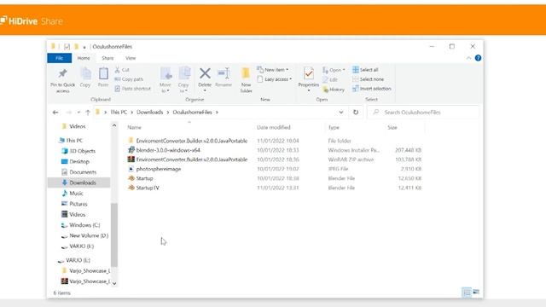Click OculushomeFiles in the address breadcrumb
Viewport: 546px width, 307px height.
pos(192,112)
